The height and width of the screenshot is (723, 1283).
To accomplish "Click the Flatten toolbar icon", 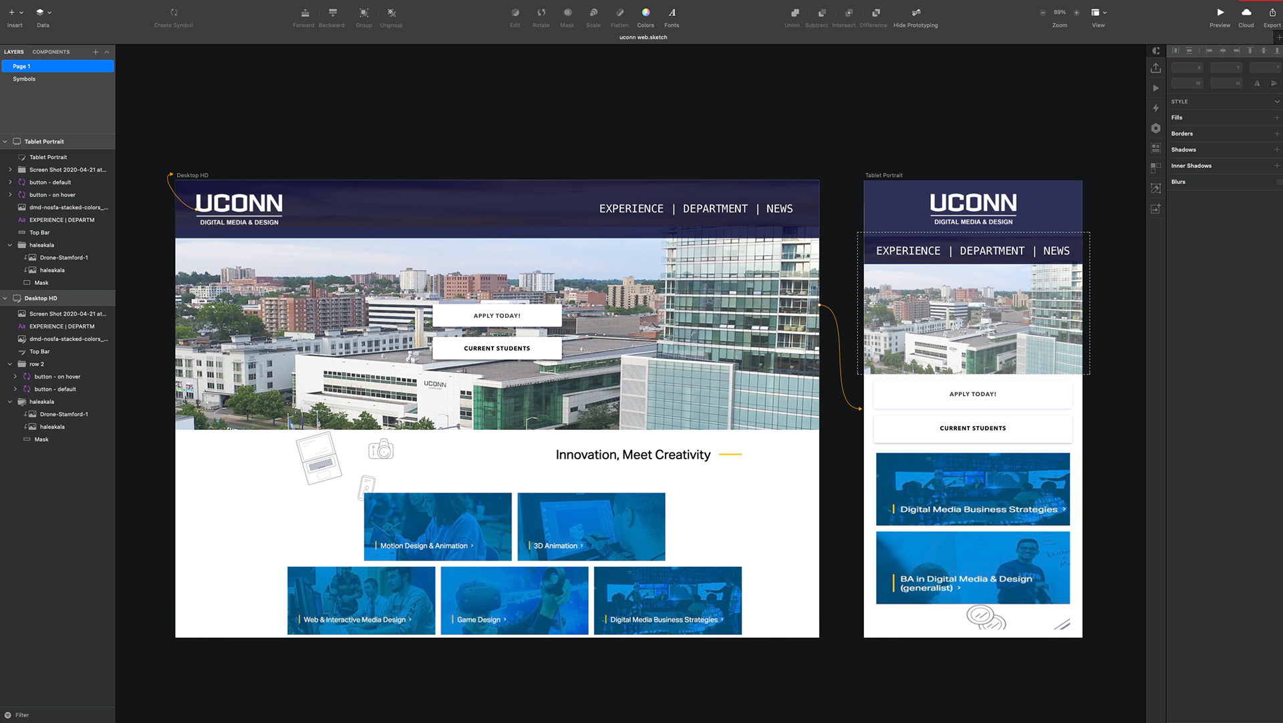I will [619, 13].
